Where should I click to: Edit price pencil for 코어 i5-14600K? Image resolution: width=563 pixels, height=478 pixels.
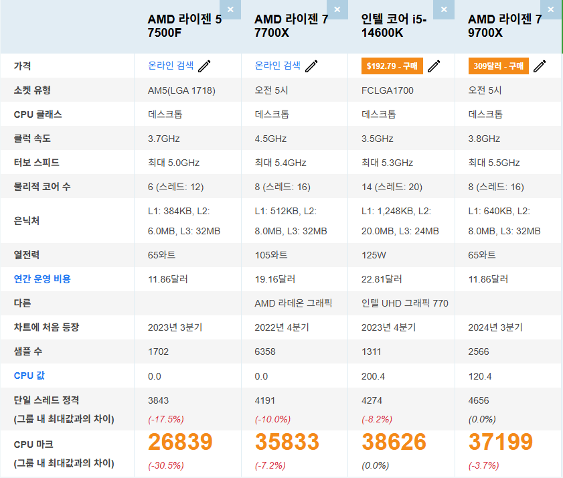(x=434, y=66)
